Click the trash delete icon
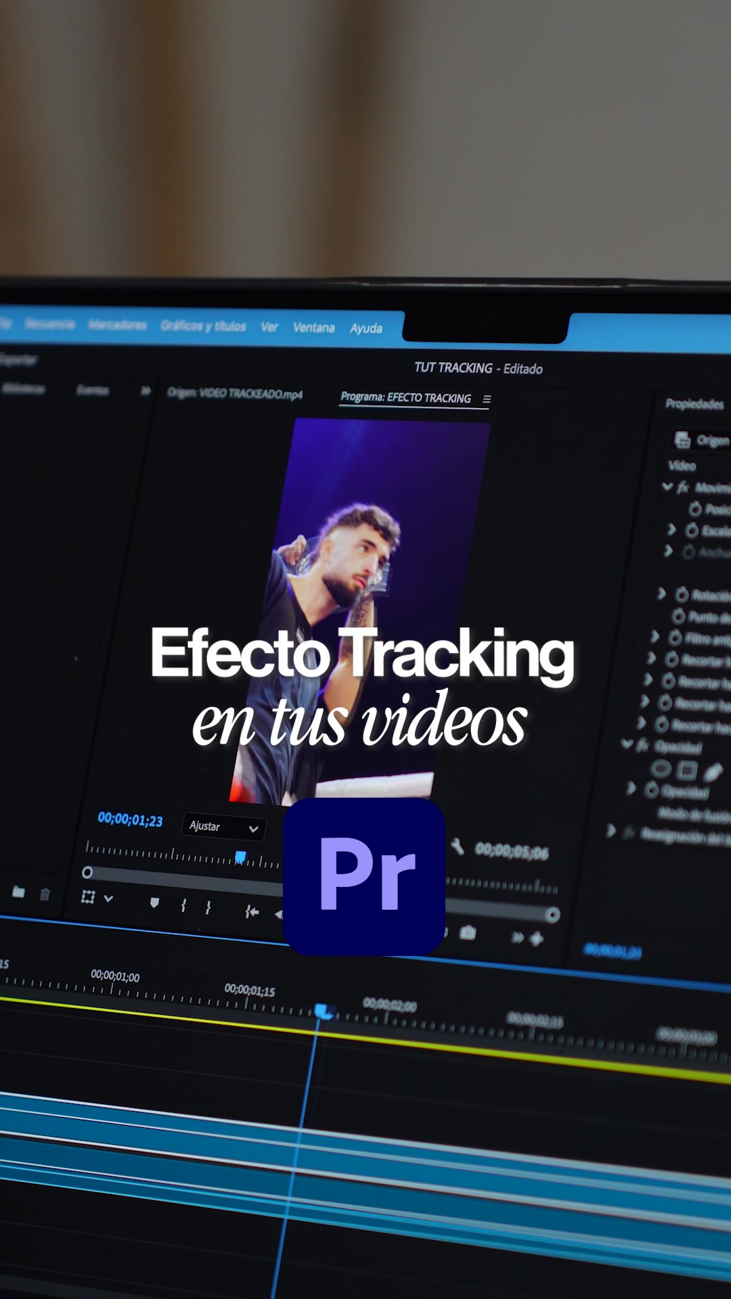The width and height of the screenshot is (731, 1299). (45, 894)
